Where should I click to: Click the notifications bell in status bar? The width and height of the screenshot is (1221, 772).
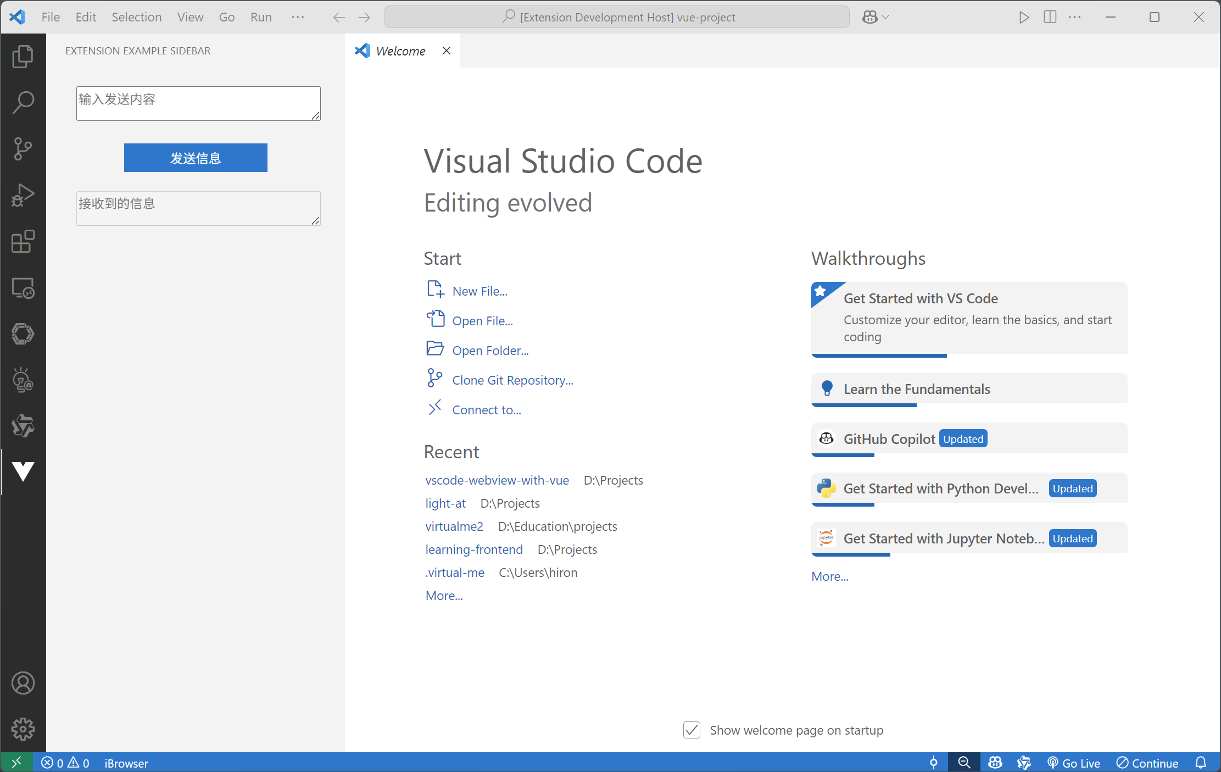1201,763
